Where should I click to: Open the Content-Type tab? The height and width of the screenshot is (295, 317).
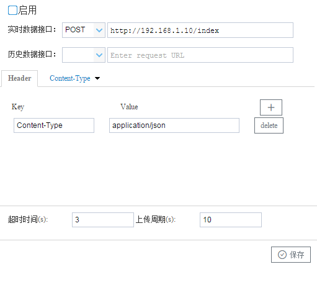tap(70, 78)
